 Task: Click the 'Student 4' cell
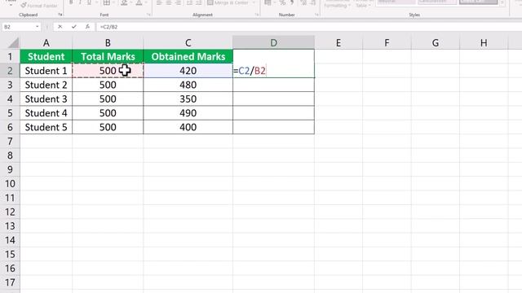[46, 113]
